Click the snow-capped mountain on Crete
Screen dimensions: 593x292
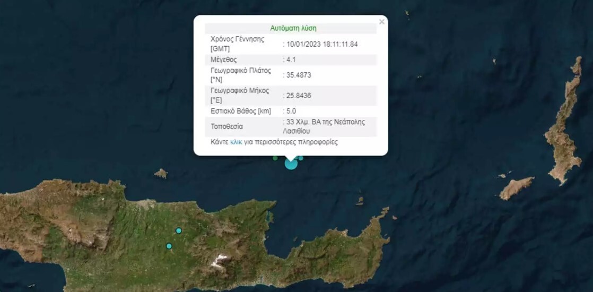220,260
